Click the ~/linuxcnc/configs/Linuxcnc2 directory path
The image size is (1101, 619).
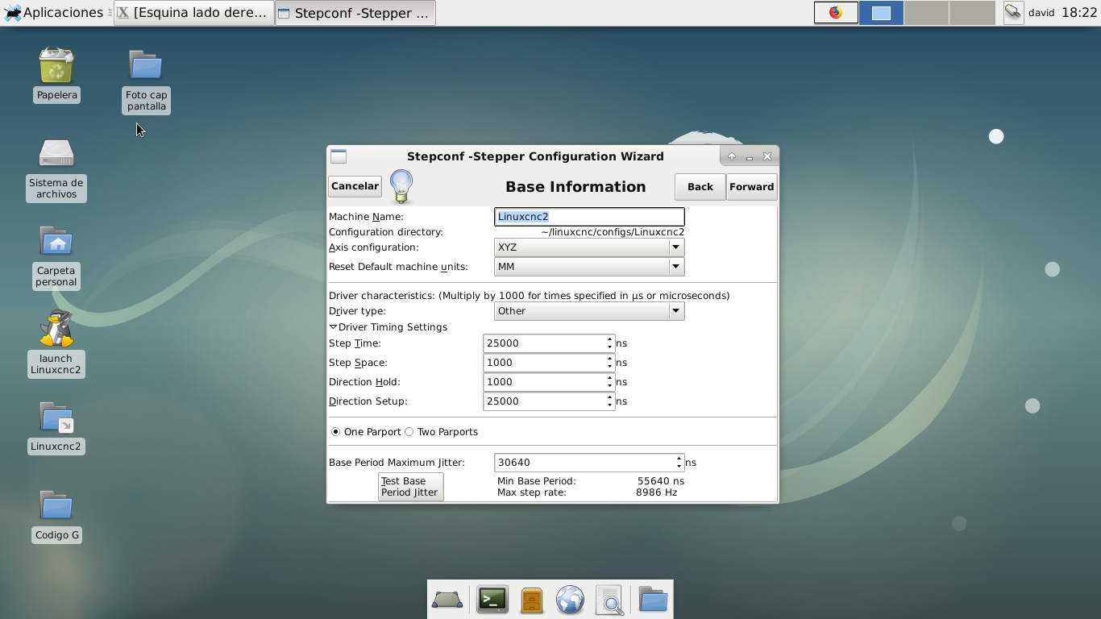[x=613, y=232]
